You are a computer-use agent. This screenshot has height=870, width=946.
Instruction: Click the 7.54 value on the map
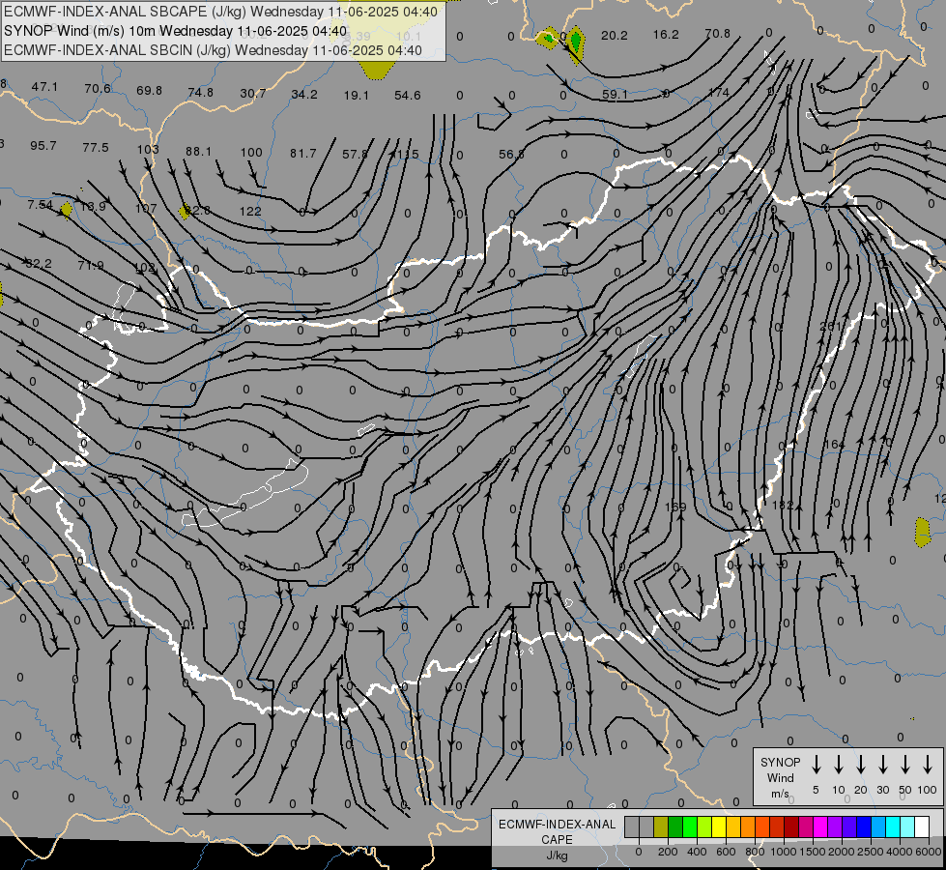point(40,205)
